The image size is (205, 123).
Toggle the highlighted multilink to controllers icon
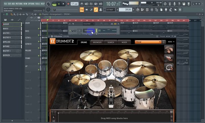point(96,10)
